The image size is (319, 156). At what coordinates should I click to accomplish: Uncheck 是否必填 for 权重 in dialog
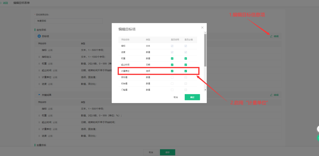coord(186,58)
